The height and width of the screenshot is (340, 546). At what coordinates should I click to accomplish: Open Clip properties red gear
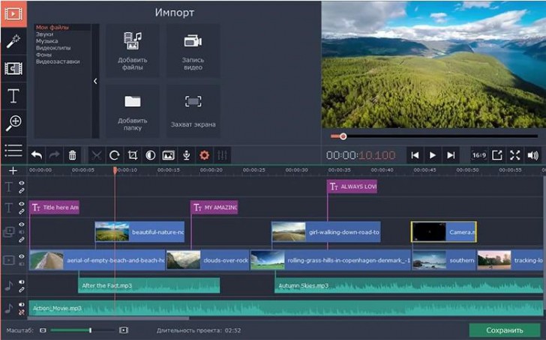[205, 155]
